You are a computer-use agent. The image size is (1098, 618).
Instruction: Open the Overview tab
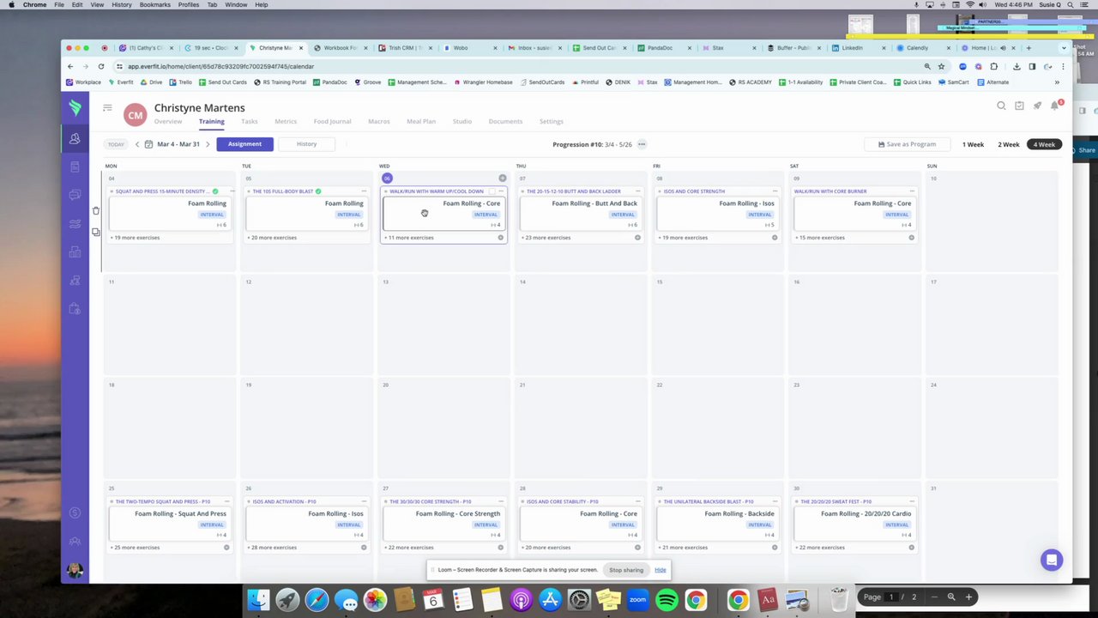168,122
